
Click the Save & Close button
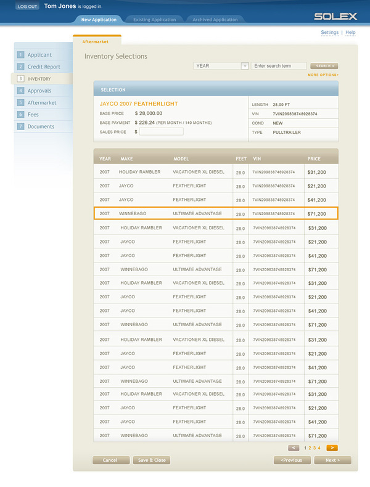click(x=152, y=460)
